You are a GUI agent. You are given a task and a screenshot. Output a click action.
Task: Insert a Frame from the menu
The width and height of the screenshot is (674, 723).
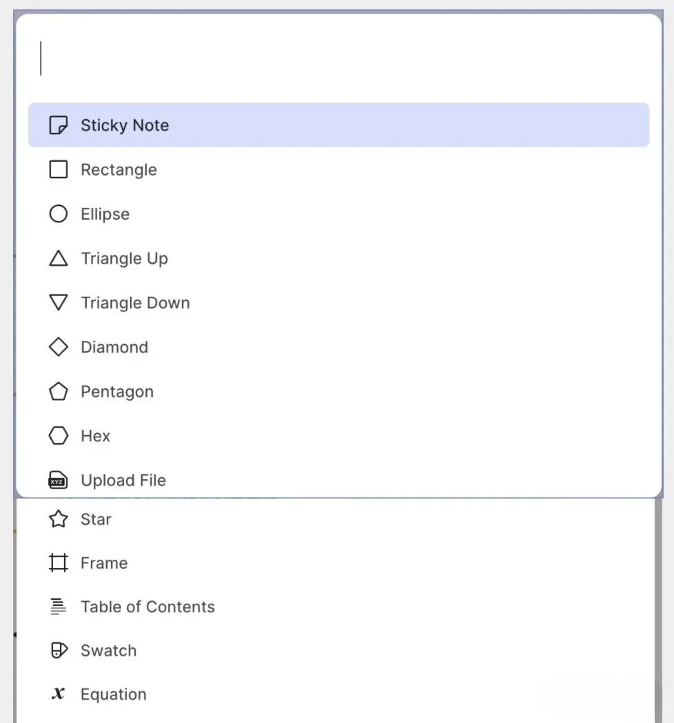click(x=103, y=563)
